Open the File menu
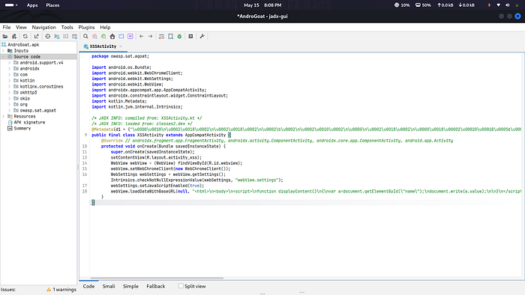Image resolution: width=525 pixels, height=295 pixels. click(x=7, y=28)
